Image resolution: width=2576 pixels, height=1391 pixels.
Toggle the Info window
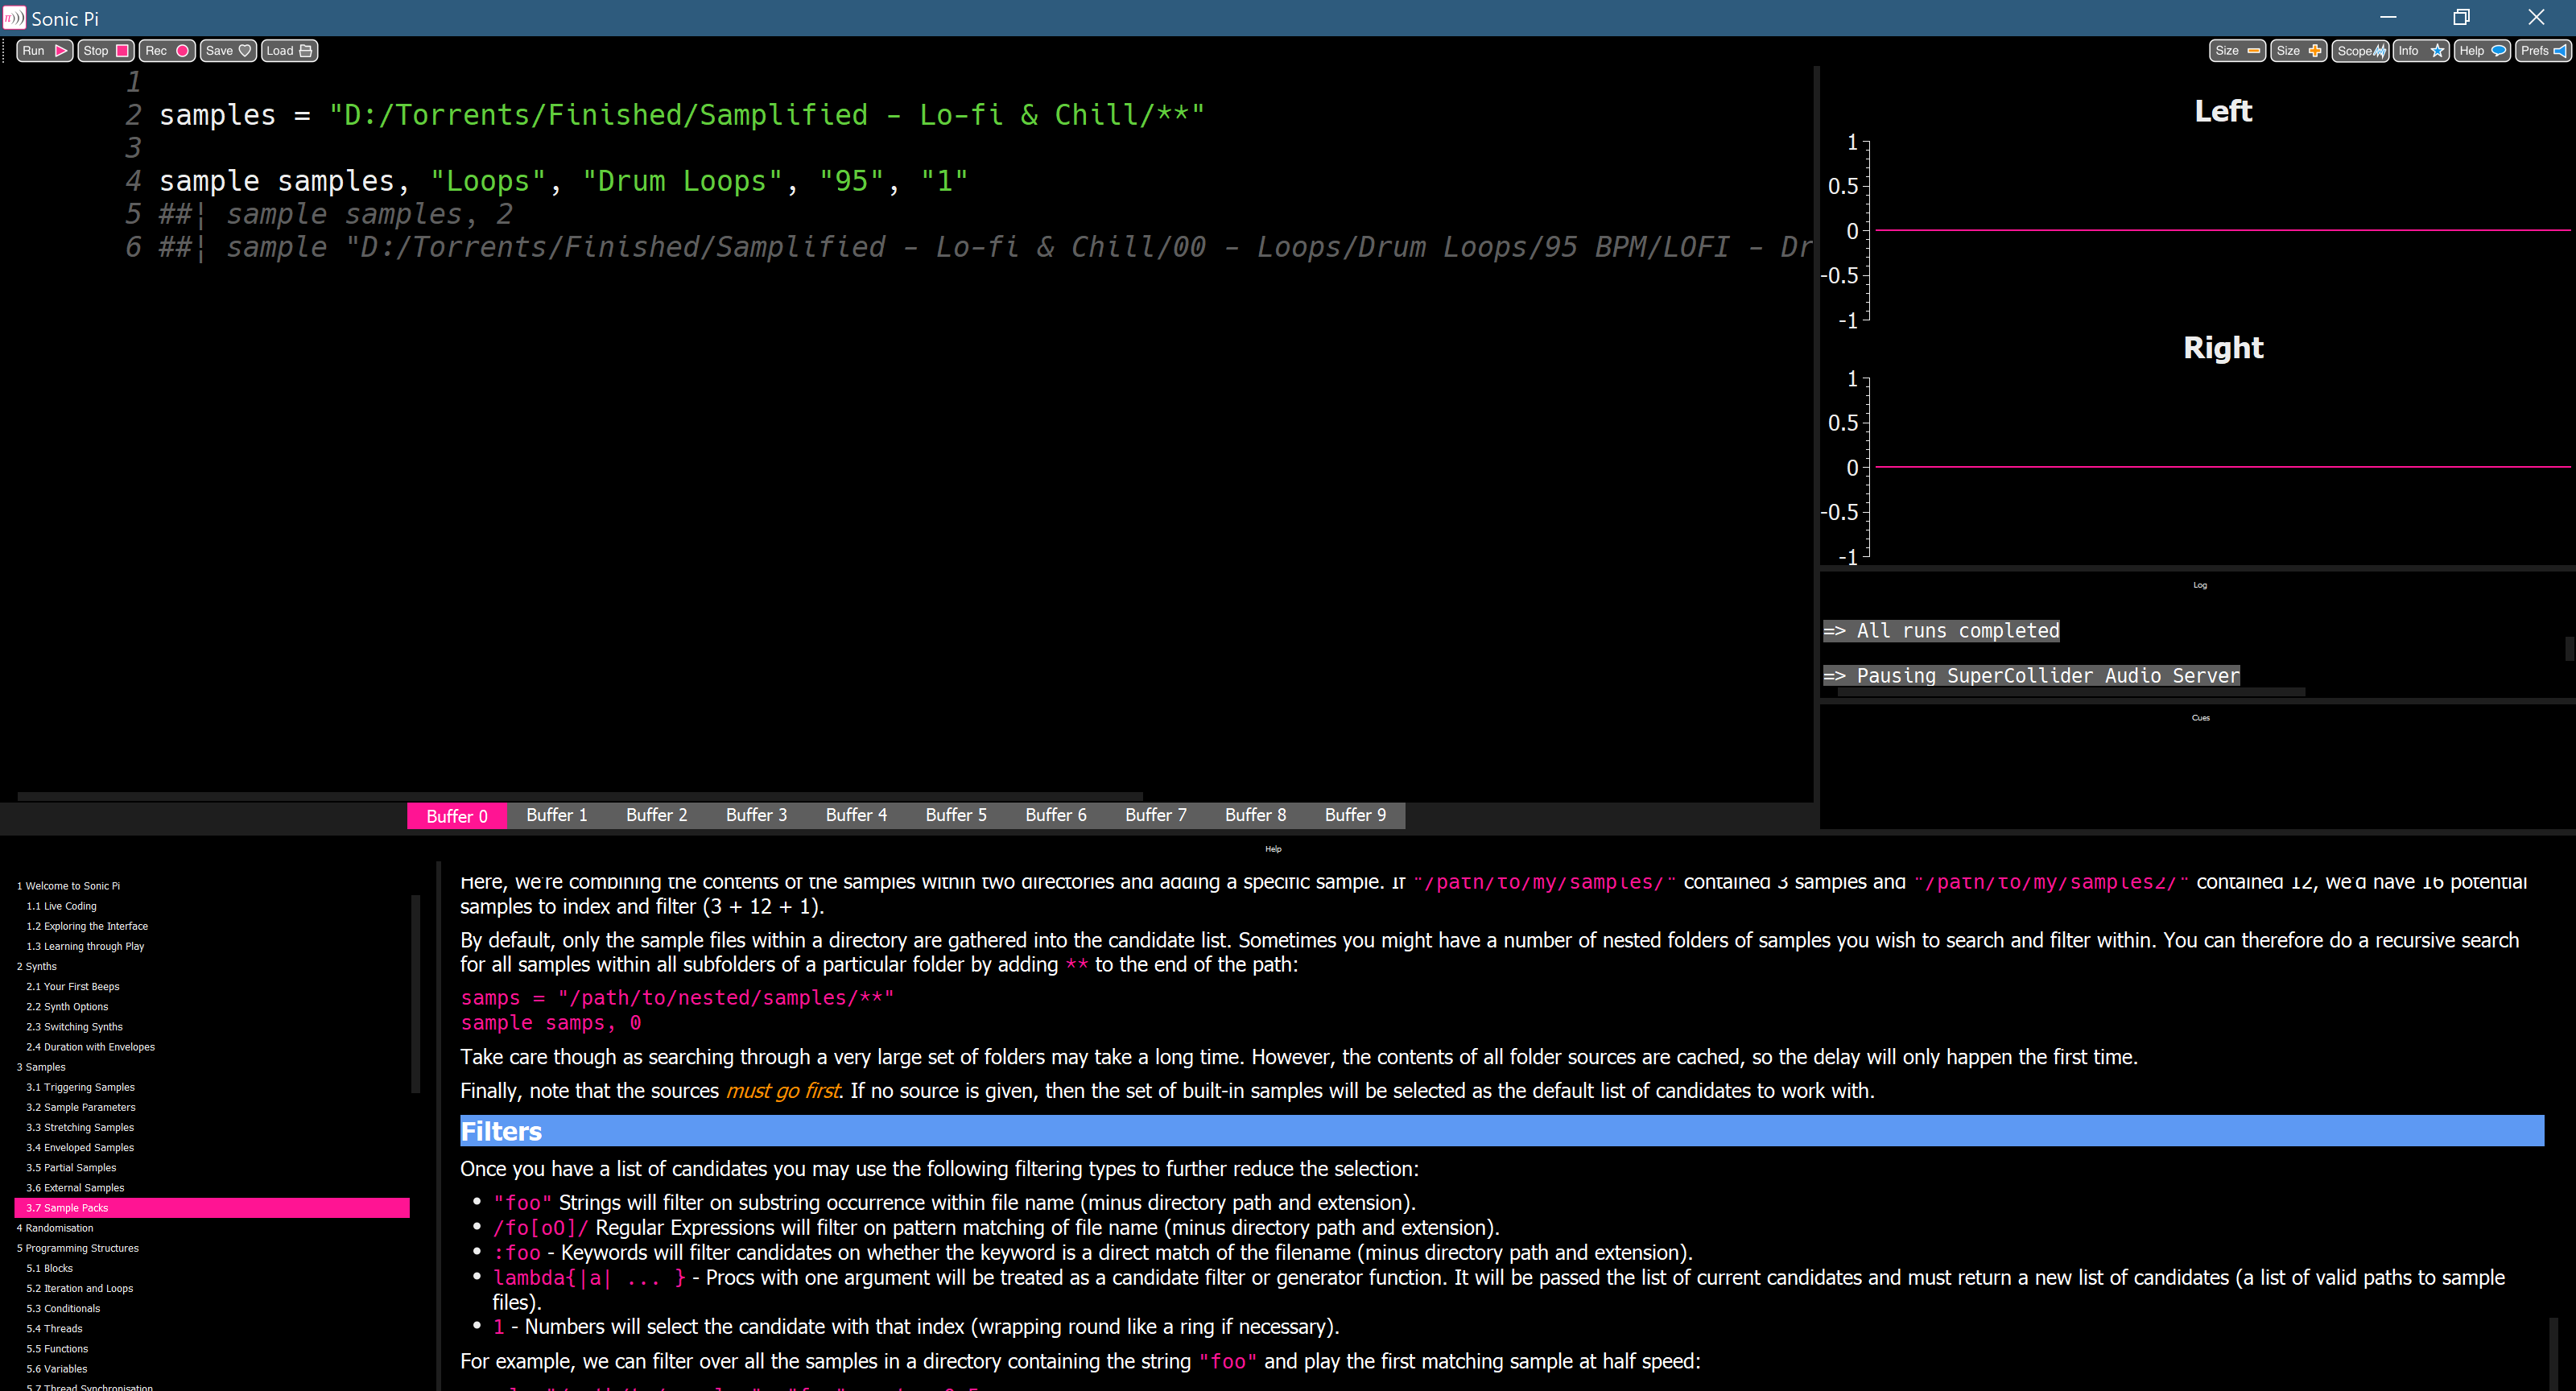2421,51
